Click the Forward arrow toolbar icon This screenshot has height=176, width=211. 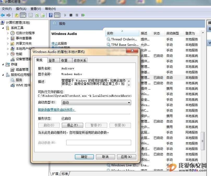pyautogui.click(x=9, y=15)
